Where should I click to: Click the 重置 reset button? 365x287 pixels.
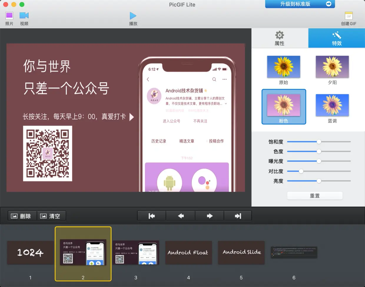pos(315,196)
